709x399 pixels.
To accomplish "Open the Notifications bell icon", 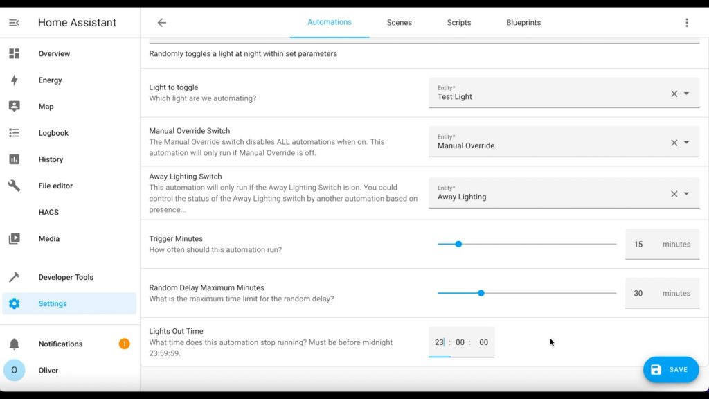I will pos(14,344).
